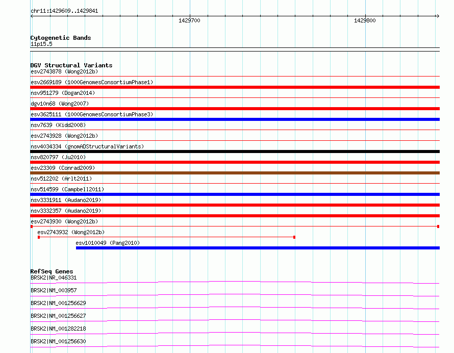Select the Cytogenetic Bands track heading
The image size is (454, 353).
click(x=61, y=38)
